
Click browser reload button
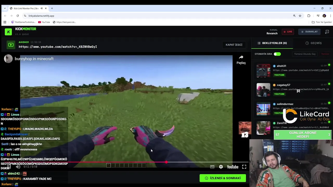pyautogui.click(x=18, y=16)
